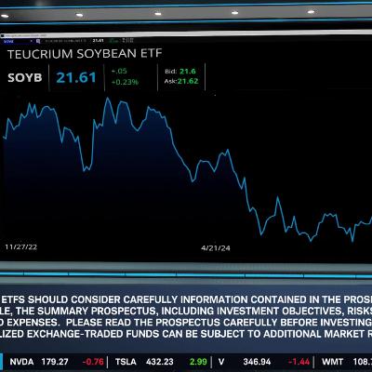The height and width of the screenshot is (372, 372).
Task: Click the TSLA symbol in bottom ticker
Action: coord(126,362)
